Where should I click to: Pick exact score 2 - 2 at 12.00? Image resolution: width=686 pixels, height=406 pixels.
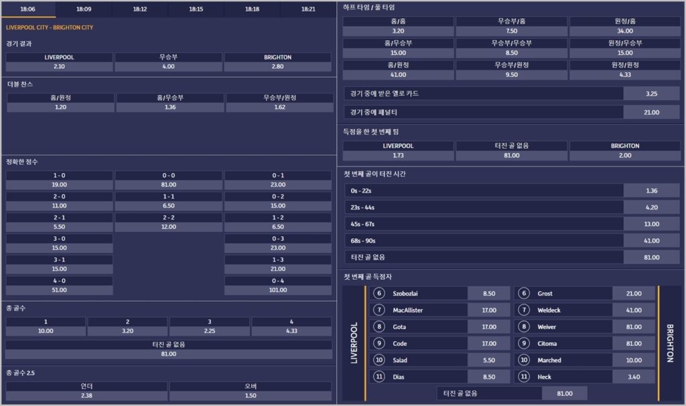[x=168, y=222]
